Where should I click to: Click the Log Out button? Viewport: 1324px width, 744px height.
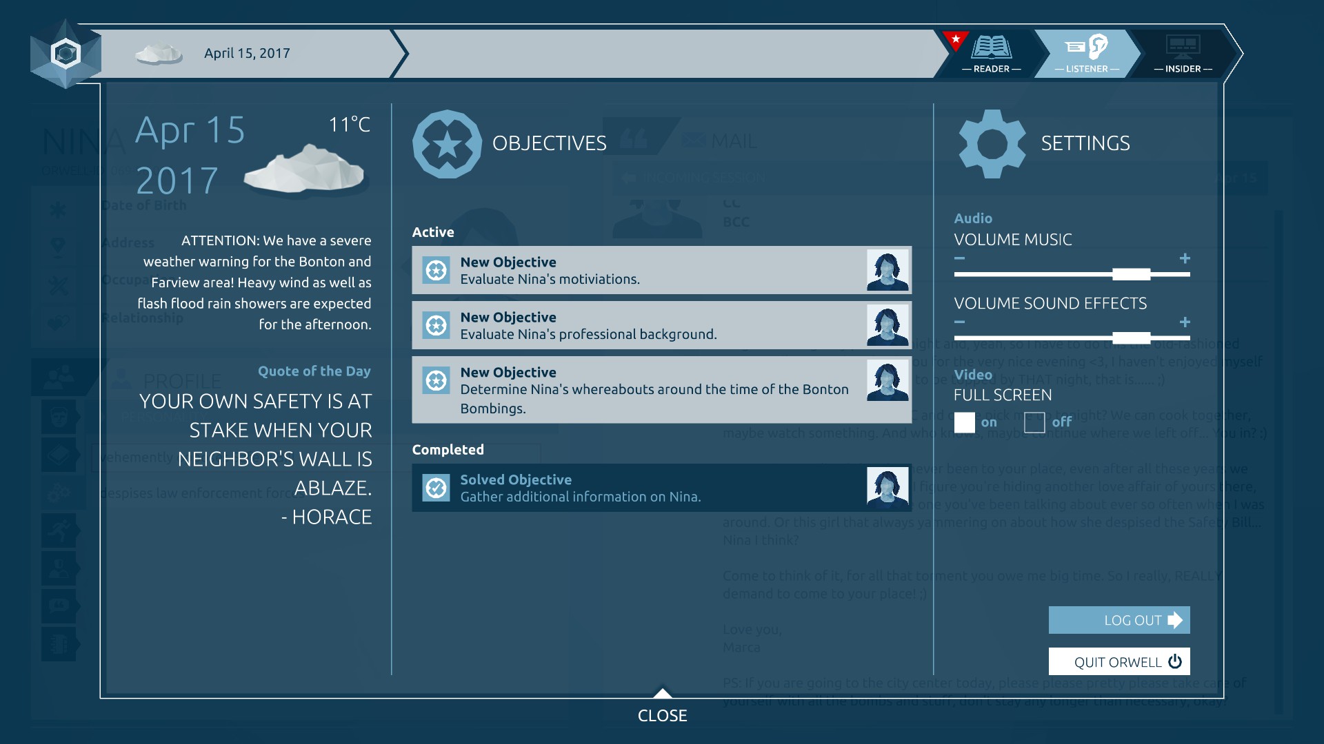click(x=1119, y=620)
